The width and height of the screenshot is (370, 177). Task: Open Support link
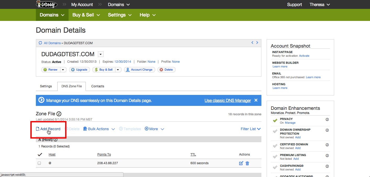pyautogui.click(x=294, y=4)
